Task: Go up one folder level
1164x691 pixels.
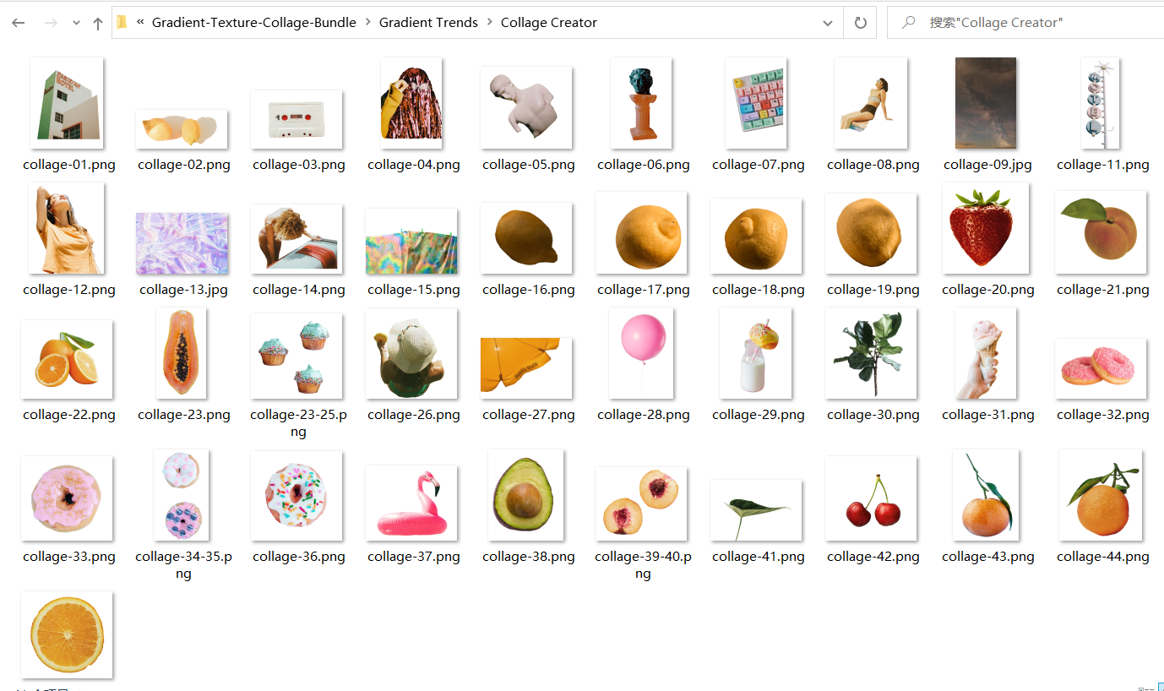Action: coord(98,23)
